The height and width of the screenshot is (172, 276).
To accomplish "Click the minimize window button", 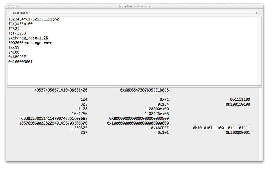I will coord(13,6).
